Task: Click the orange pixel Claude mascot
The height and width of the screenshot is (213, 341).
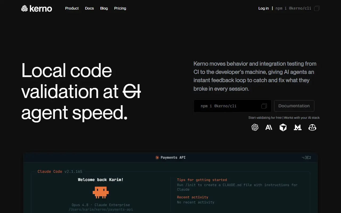Action: pos(101,192)
